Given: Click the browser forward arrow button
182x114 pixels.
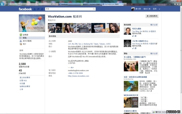Looking at the screenshot, I should pyautogui.click(x=6, y=4).
